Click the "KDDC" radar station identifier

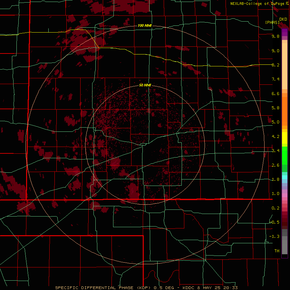click(188, 288)
